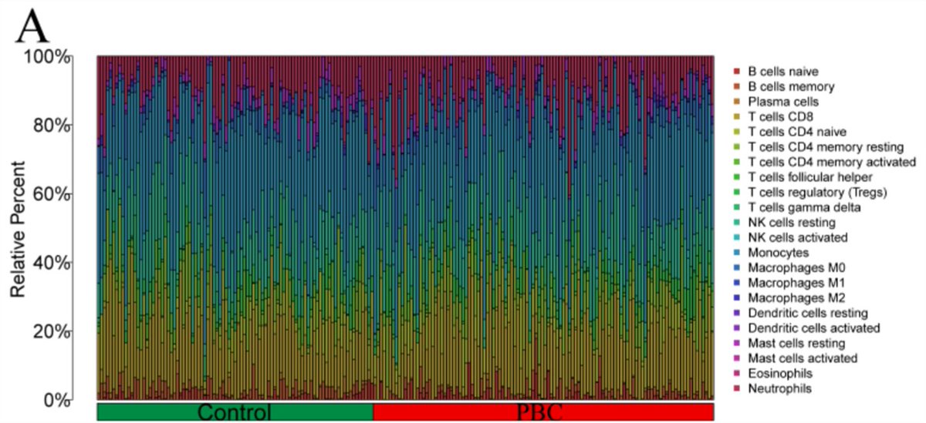Screen dimensions: 926x423
Task: Click the 80% y-axis tick label
Action: 52,126
